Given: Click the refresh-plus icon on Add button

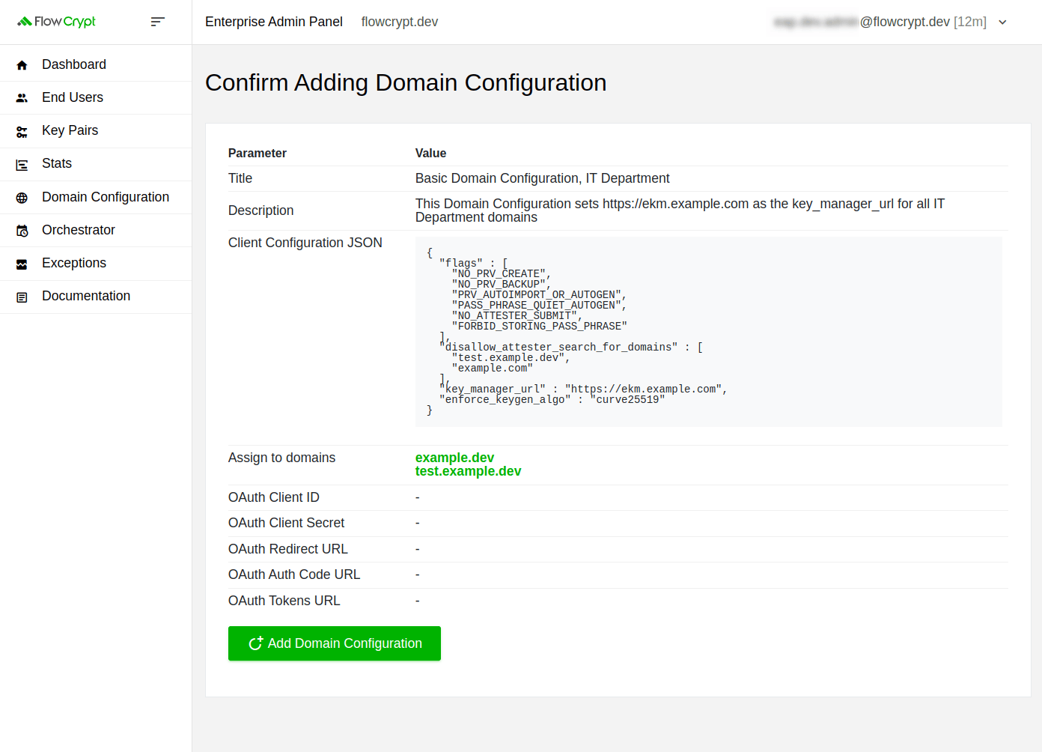Looking at the screenshot, I should tap(255, 643).
